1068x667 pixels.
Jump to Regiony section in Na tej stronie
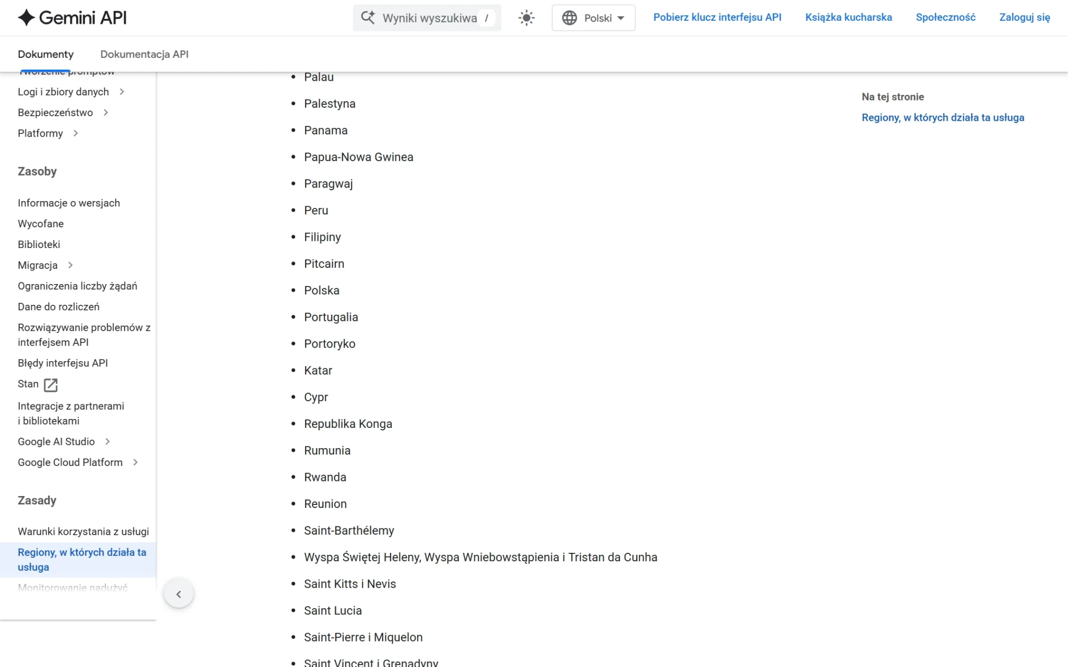pyautogui.click(x=943, y=118)
